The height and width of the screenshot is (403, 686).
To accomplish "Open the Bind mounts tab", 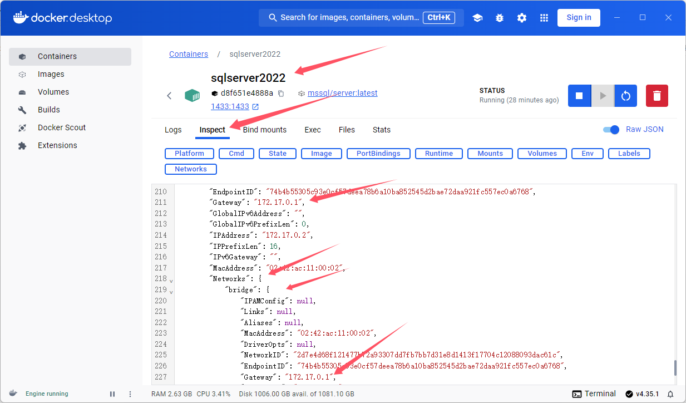I will pos(265,130).
